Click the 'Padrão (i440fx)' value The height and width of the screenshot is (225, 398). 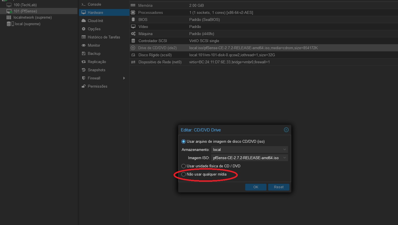202,34
